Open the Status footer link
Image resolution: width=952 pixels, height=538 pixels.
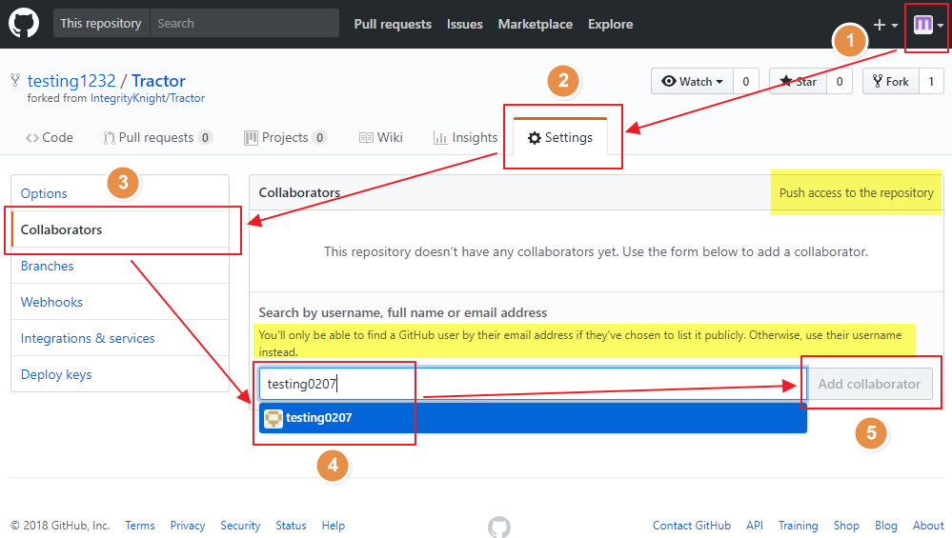pos(291,526)
